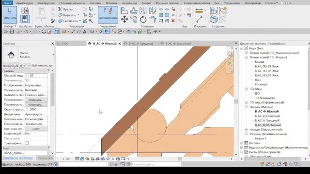Close the В_АС_Ф_Южный view tab
310x174 pixels.
(x=120, y=43)
